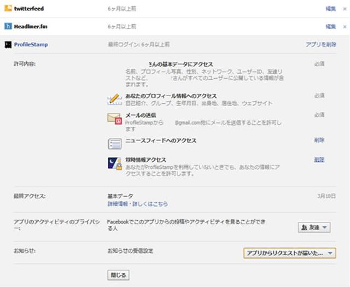
Task: Click the 閉じる button
Action: click(x=118, y=275)
